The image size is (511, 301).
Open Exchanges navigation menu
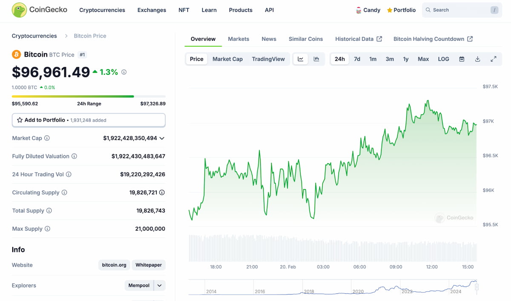coord(152,10)
